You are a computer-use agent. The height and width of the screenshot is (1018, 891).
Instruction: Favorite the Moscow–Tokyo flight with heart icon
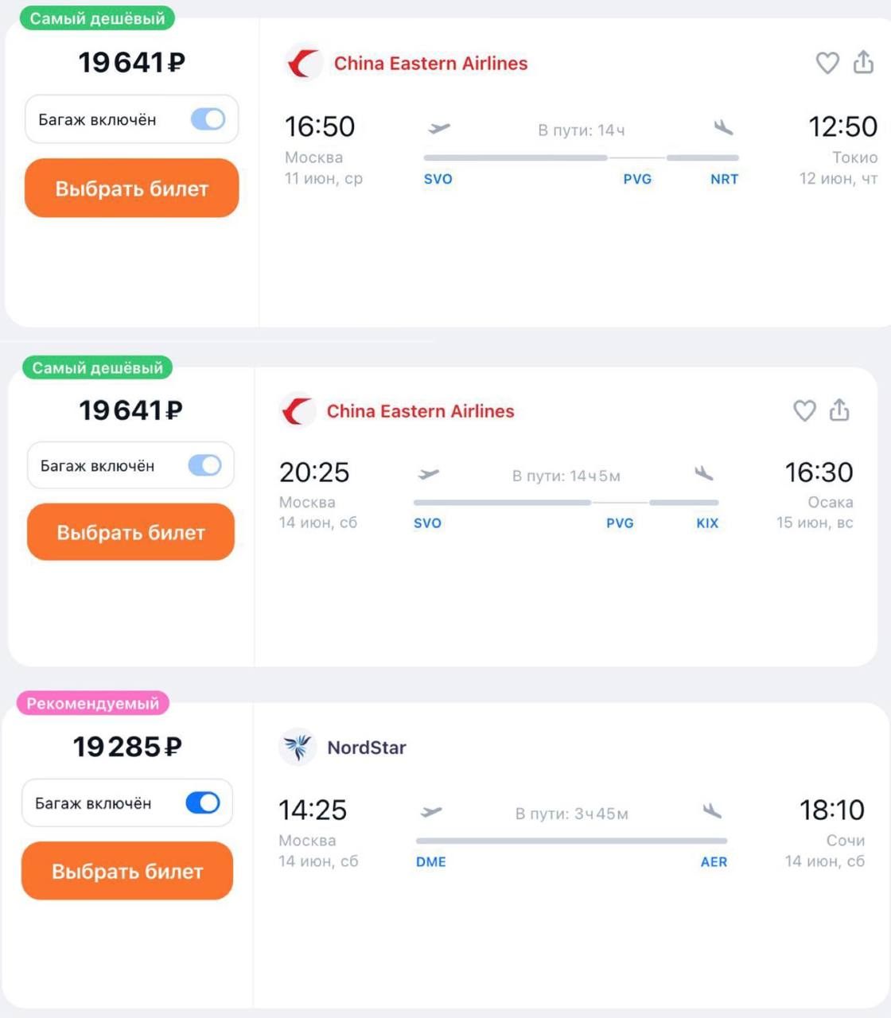(x=827, y=63)
